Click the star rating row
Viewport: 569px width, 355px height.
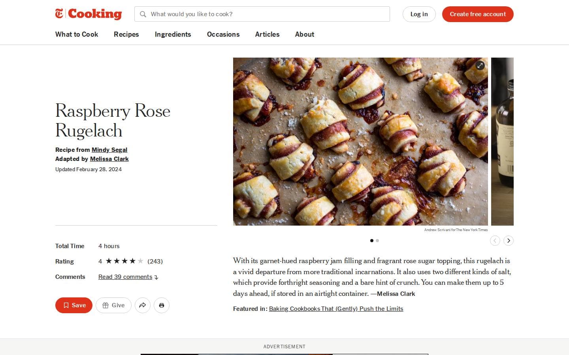(124, 261)
